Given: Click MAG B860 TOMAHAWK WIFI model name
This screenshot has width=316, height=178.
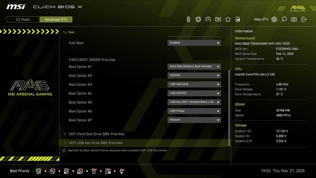Looking at the screenshot, I should point(262,44).
